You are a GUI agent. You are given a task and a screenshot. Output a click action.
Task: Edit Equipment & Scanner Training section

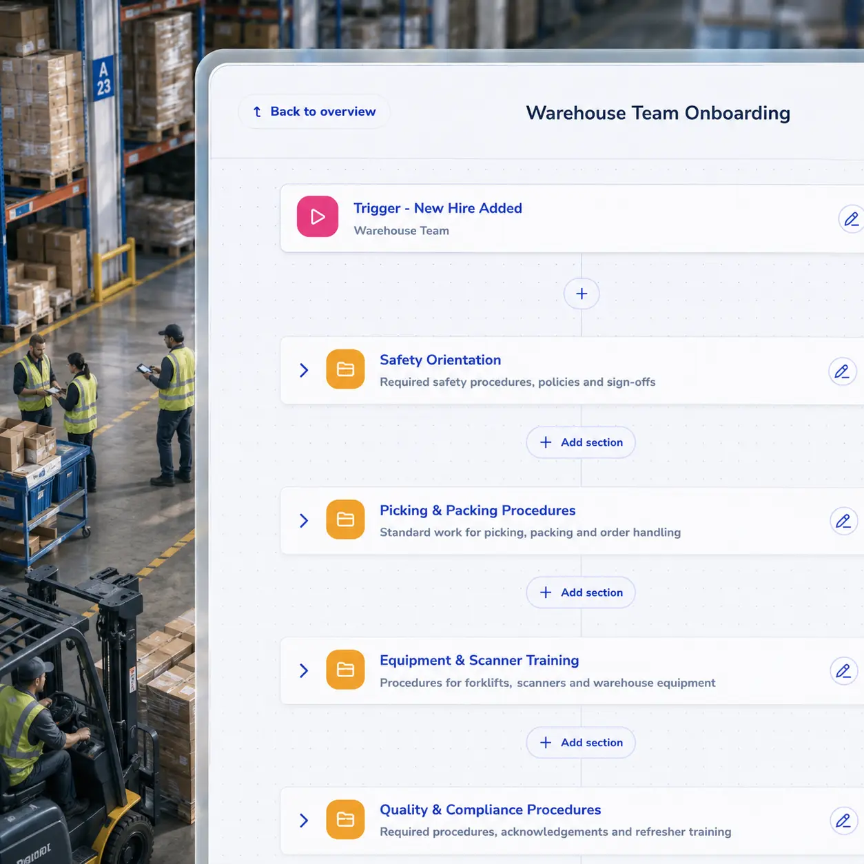[843, 671]
